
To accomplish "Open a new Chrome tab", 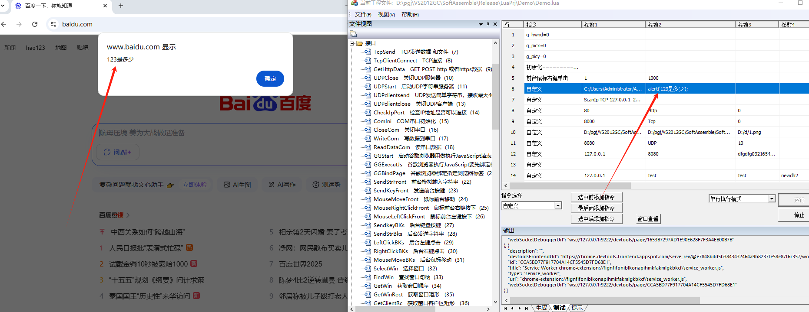I will [121, 6].
